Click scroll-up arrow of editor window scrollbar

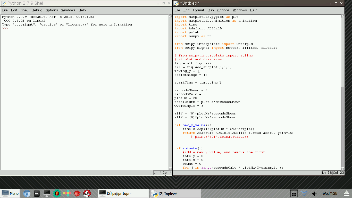click(x=343, y=16)
